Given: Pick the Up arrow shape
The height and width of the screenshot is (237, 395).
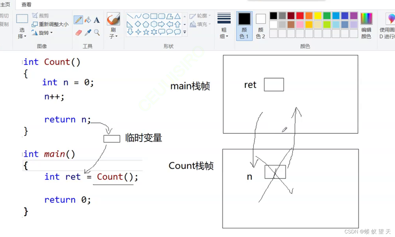Looking at the screenshot, I should (x=177, y=24).
